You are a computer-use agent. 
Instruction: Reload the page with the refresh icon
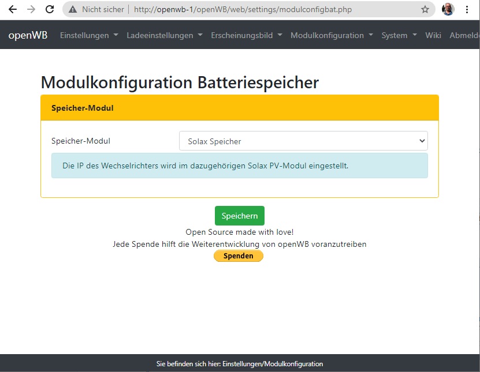pyautogui.click(x=50, y=9)
